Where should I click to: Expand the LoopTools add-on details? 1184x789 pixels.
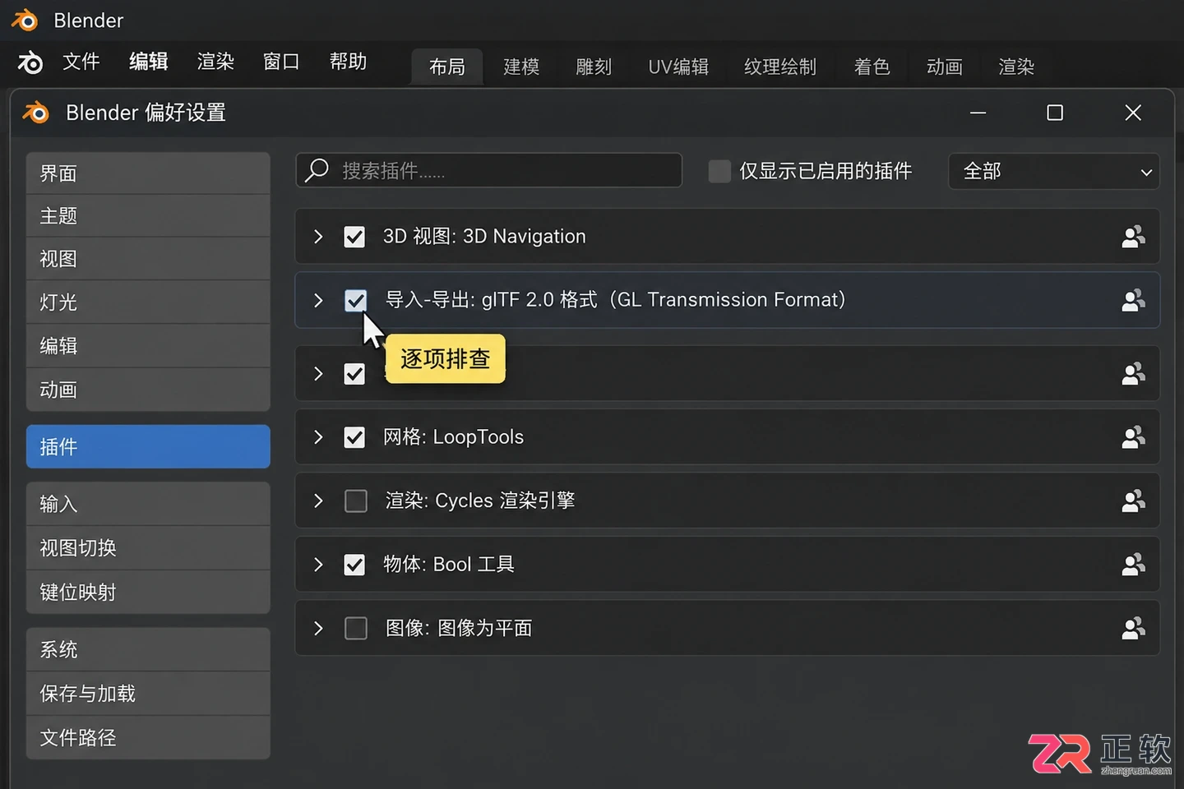[318, 437]
